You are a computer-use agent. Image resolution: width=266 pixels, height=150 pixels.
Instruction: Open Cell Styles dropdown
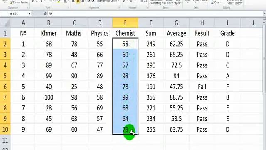point(177,2)
